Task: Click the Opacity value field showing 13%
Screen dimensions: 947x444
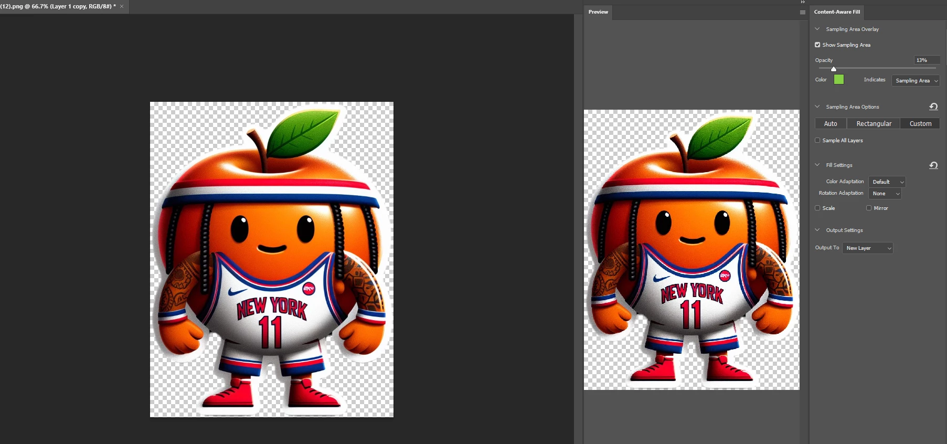Action: (x=927, y=60)
